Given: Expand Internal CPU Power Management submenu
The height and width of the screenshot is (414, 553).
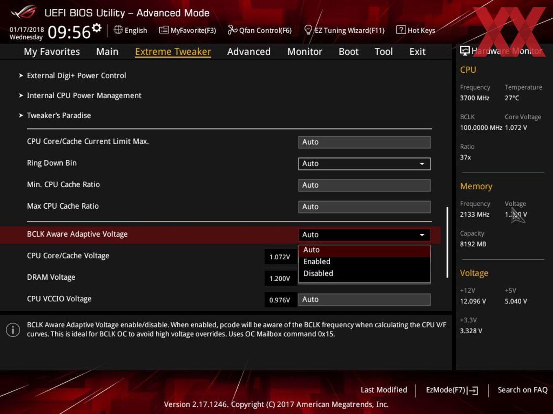Looking at the screenshot, I should tap(84, 95).
